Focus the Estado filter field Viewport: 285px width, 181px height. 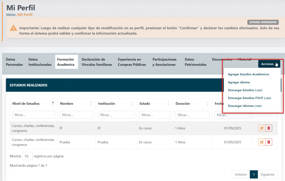pos(155,115)
